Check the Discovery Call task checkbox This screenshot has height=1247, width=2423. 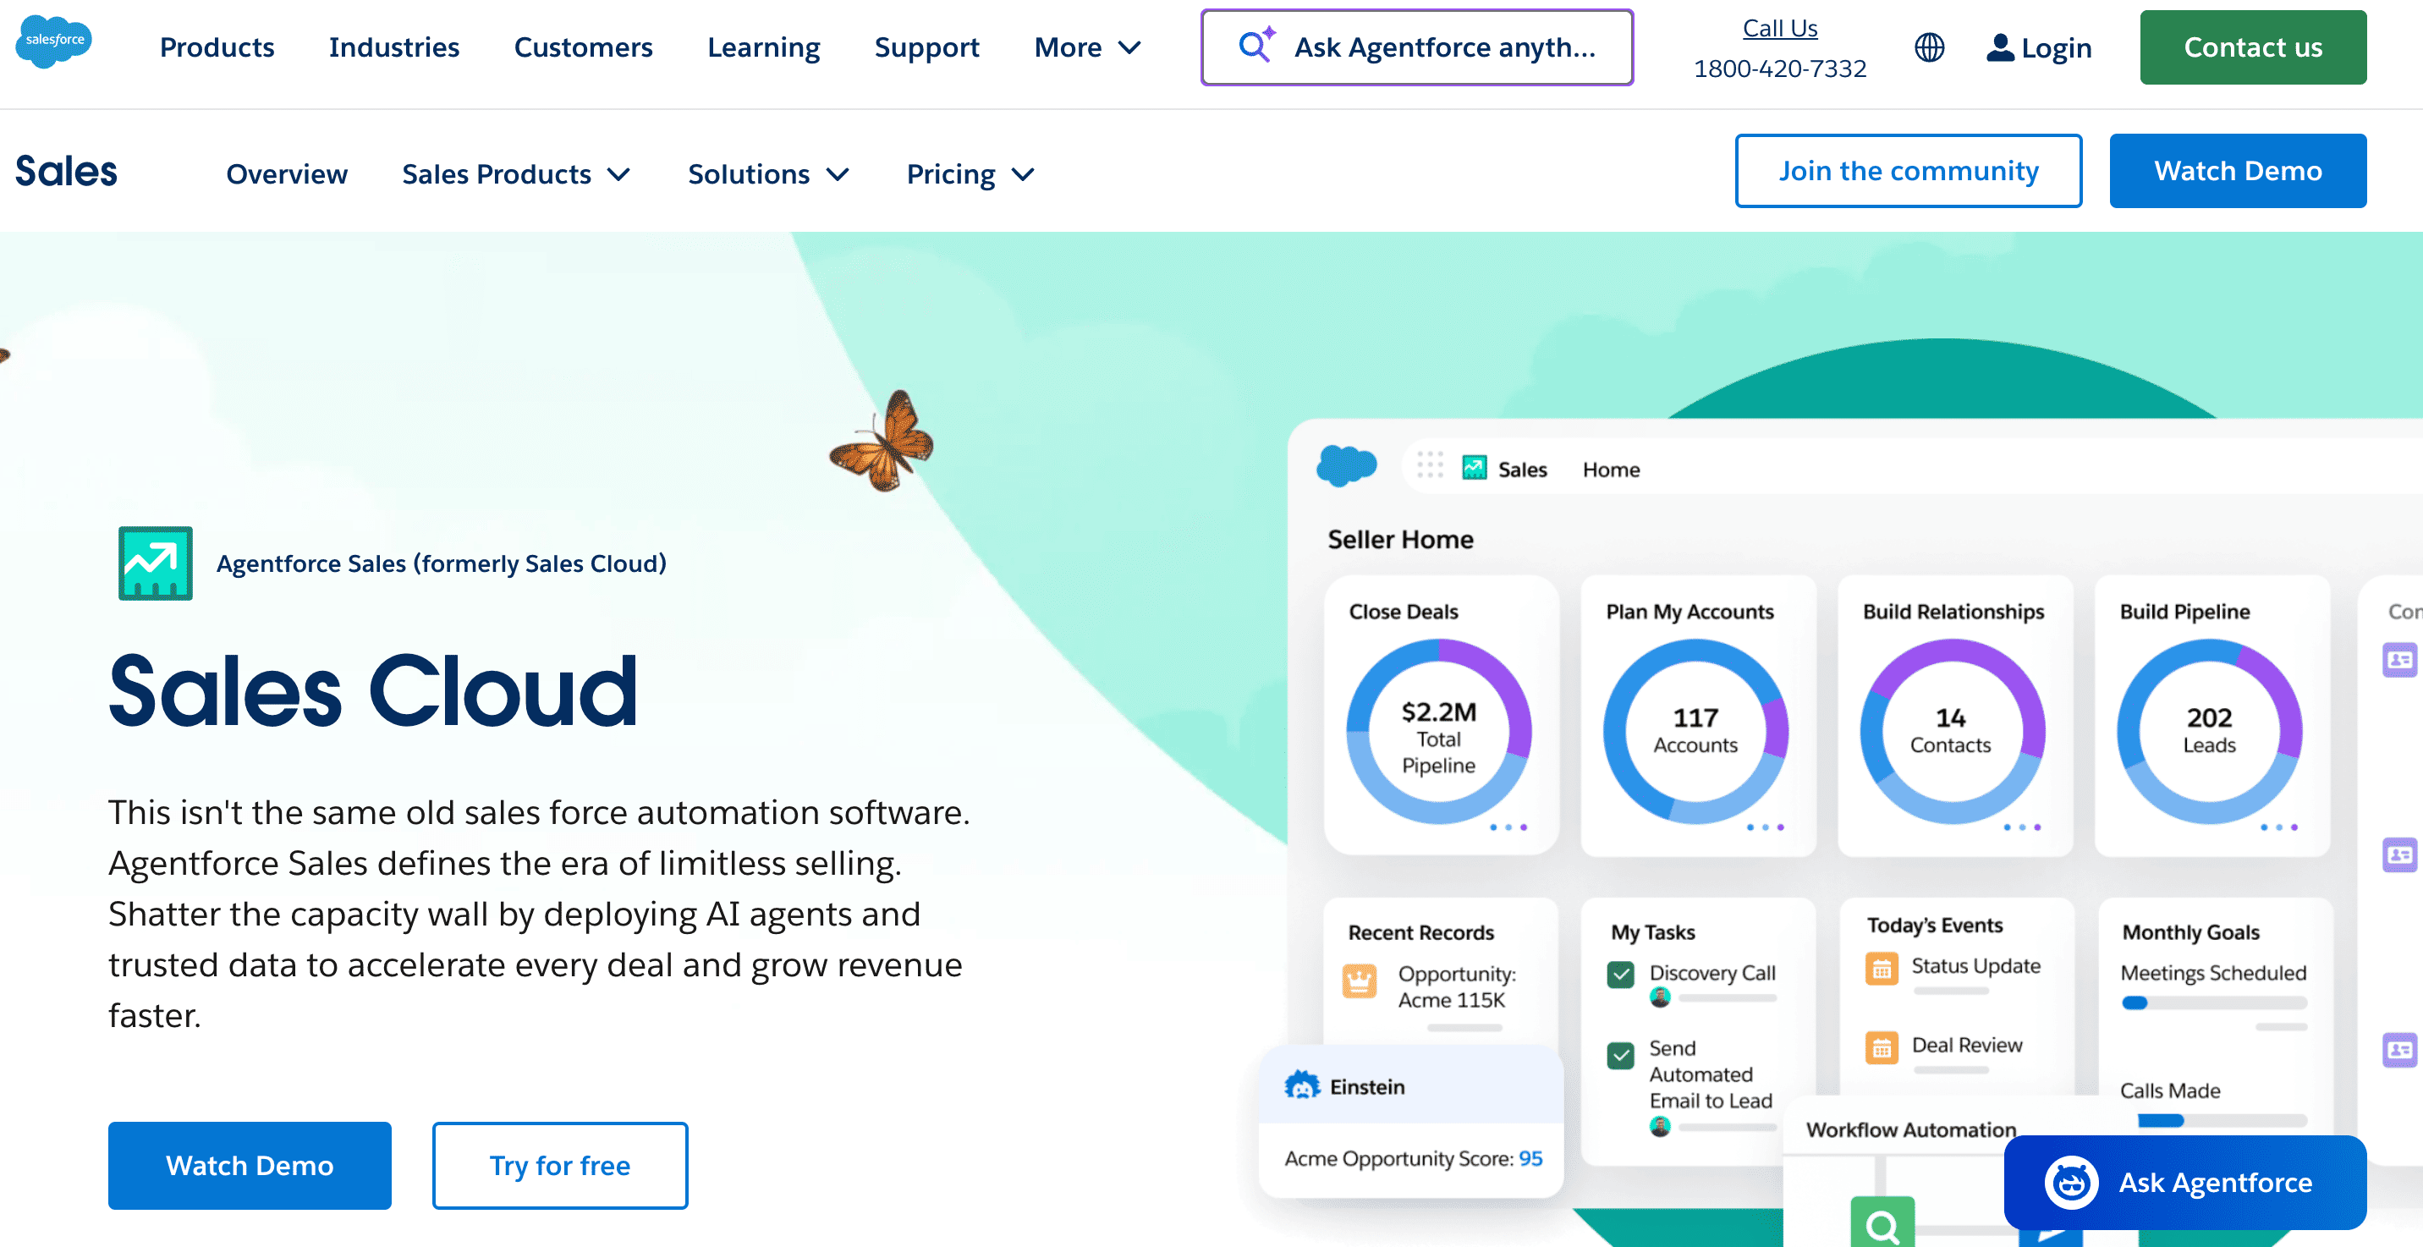[x=1620, y=975]
